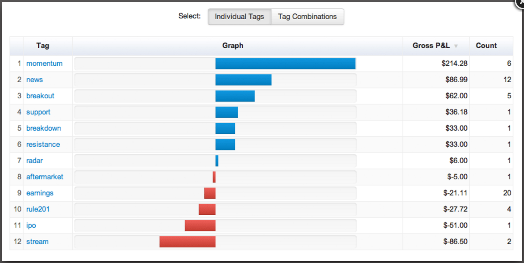The image size is (524, 263).
Task: Open the earnings tag link
Action: [x=40, y=193]
